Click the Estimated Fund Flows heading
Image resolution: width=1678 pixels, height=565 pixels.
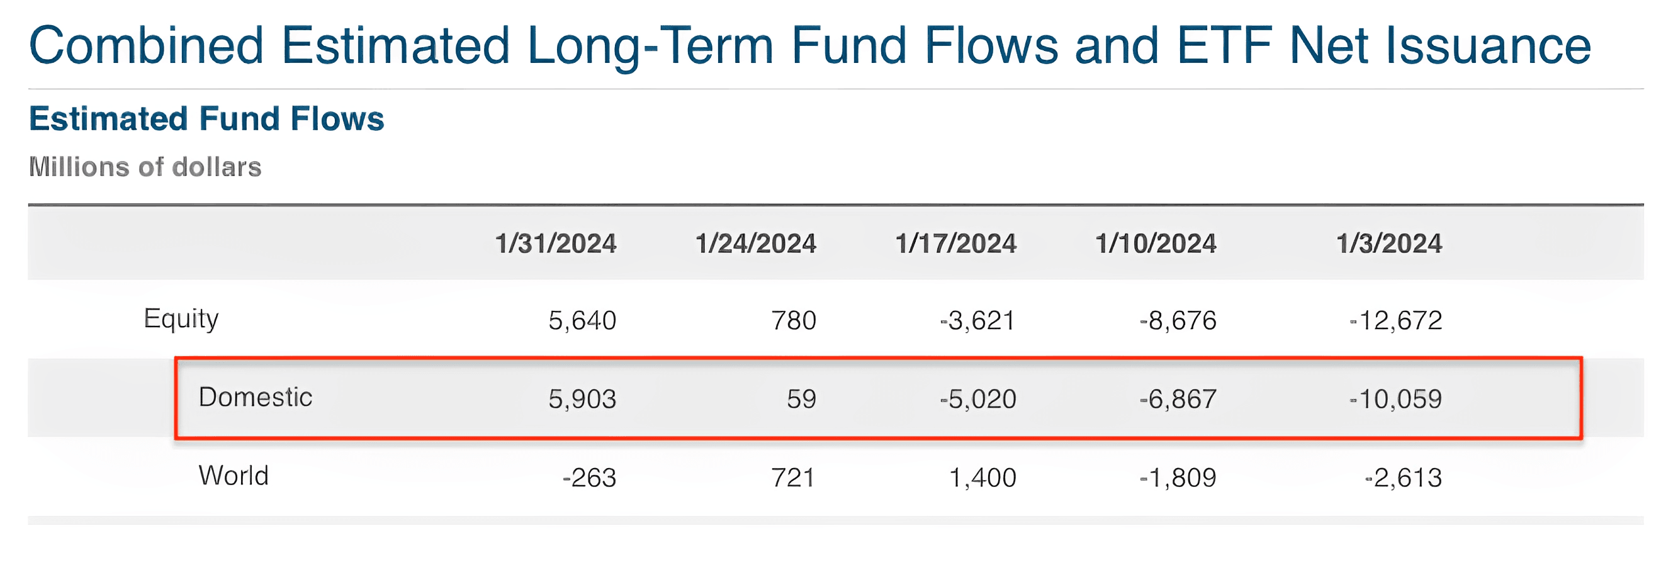coord(206,119)
